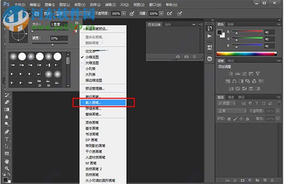The image size is (284, 184).
Task: Select the Path Selection arrow tool
Action: click(x=7, y=146)
